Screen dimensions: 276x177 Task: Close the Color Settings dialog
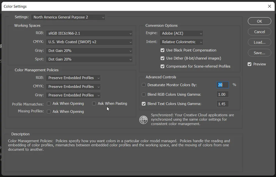[269, 6]
